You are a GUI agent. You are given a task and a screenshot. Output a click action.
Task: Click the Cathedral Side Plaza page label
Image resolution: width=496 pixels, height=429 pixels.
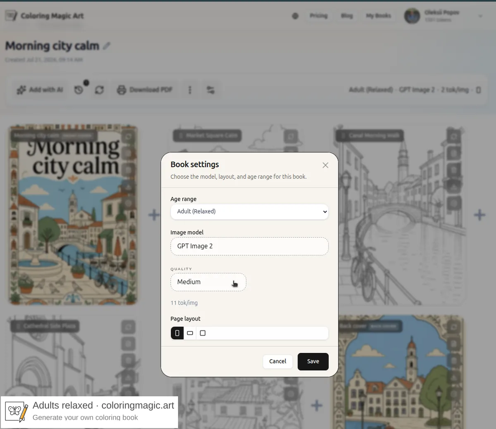coord(45,326)
